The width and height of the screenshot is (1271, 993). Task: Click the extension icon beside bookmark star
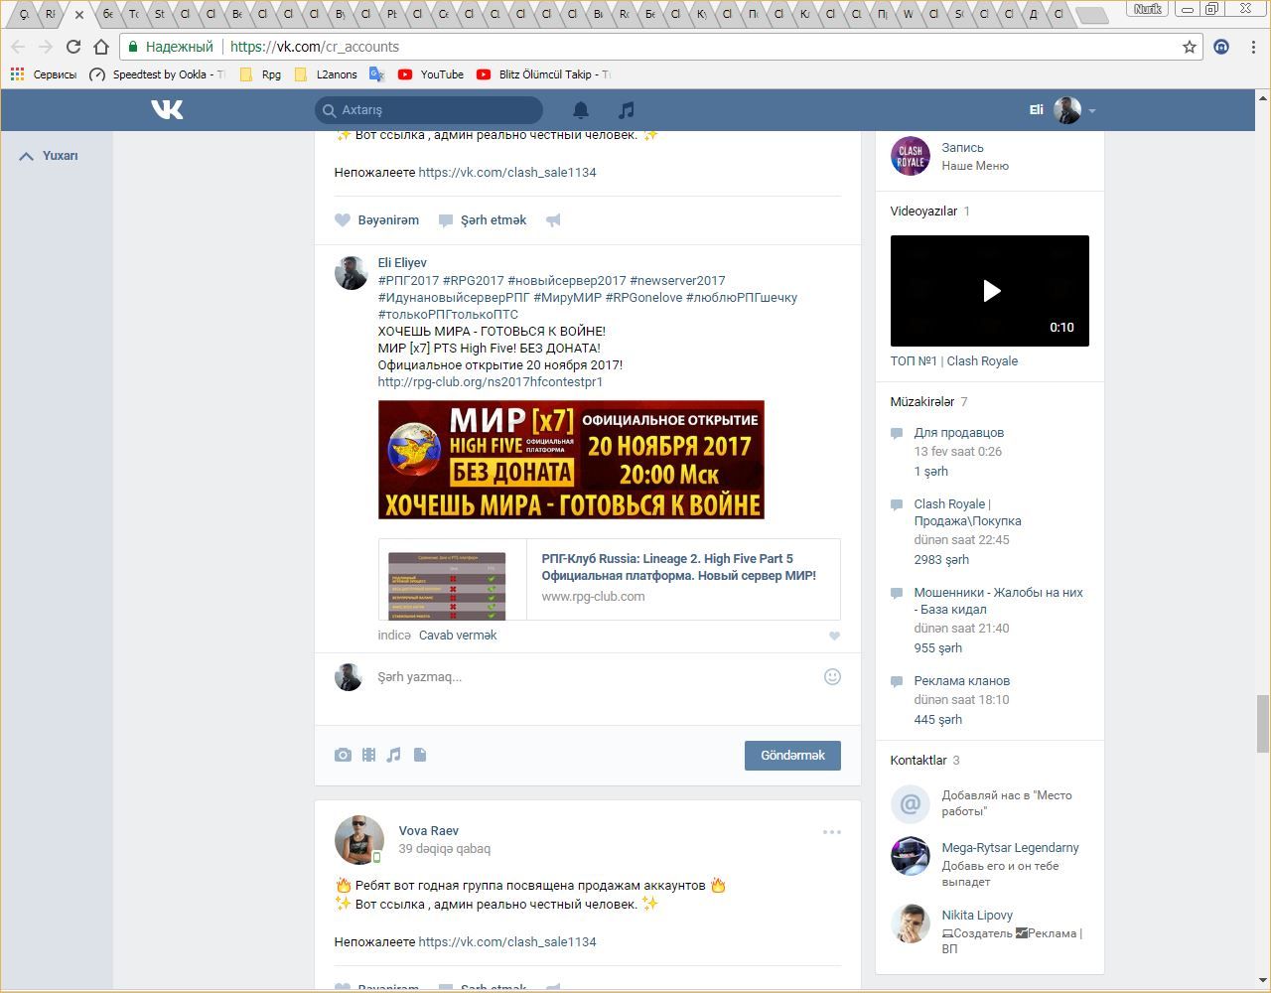pyautogui.click(x=1221, y=47)
